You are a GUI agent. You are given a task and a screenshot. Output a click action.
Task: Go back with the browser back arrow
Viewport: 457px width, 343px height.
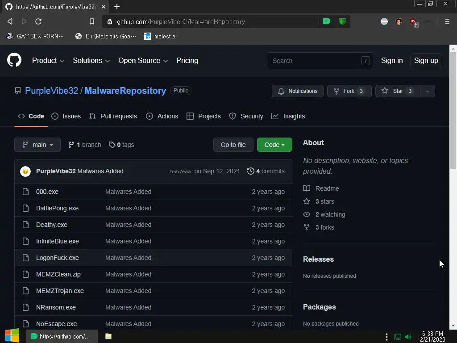coord(10,21)
